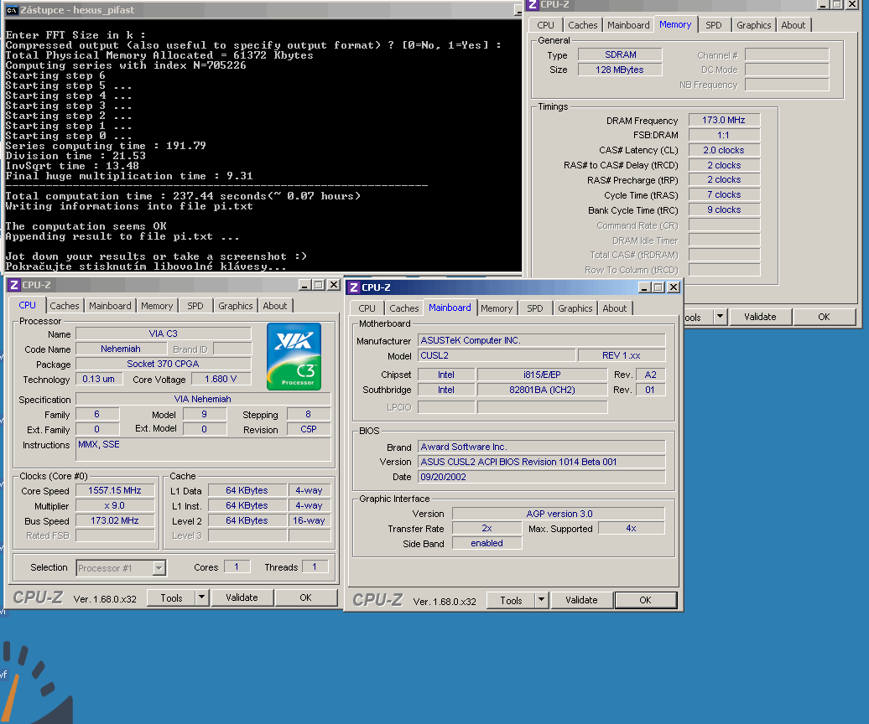
Task: Go to Caches tab in the Memory window
Action: pos(582,25)
